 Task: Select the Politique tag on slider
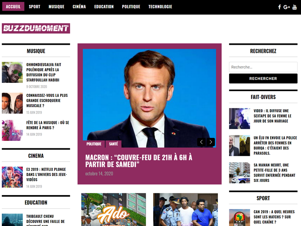(x=94, y=144)
